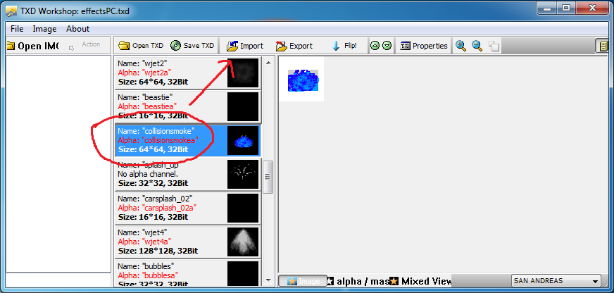
Task: Open the Image menu
Action: tap(44, 29)
